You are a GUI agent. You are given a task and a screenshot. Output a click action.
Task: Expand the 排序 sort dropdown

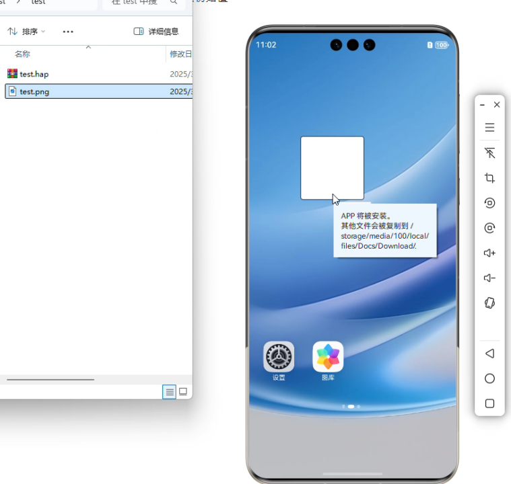(27, 32)
